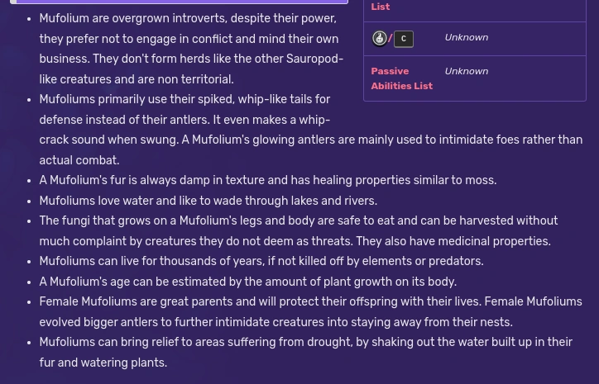The image size is (599, 384).
Task: Click the wade through lakes bullet
Action: [208, 201]
